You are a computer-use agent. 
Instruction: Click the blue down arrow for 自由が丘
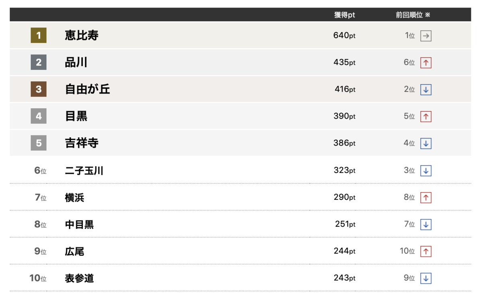(x=426, y=89)
